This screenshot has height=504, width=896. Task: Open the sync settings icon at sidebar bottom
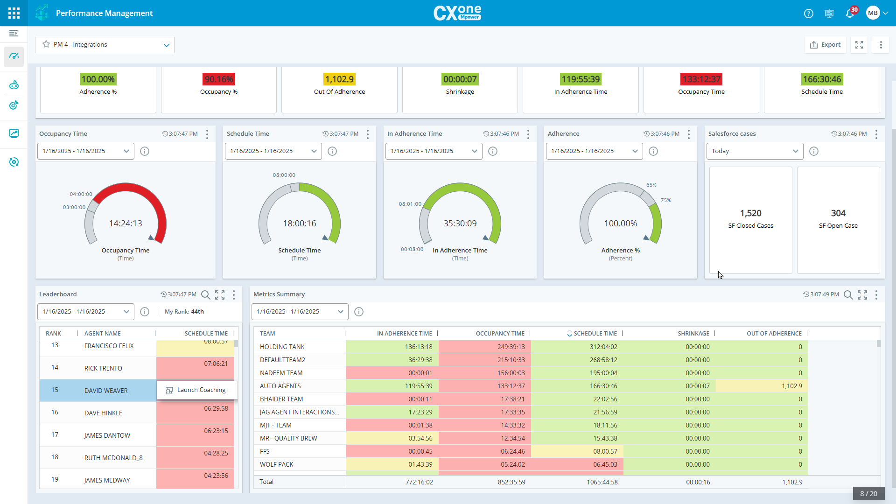point(14,162)
